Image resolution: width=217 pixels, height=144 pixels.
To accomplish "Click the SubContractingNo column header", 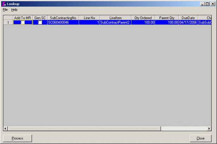I will 63,18.
